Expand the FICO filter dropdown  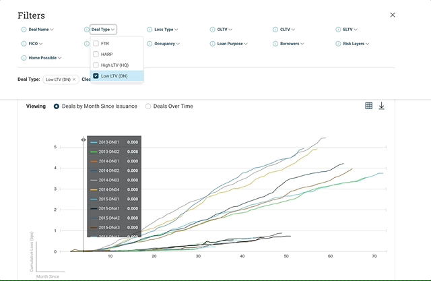click(x=36, y=44)
